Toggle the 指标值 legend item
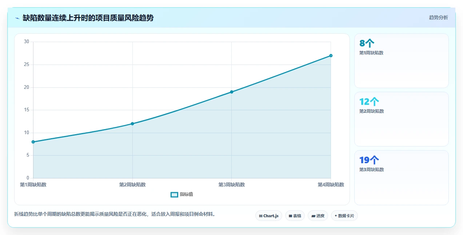 pos(182,194)
